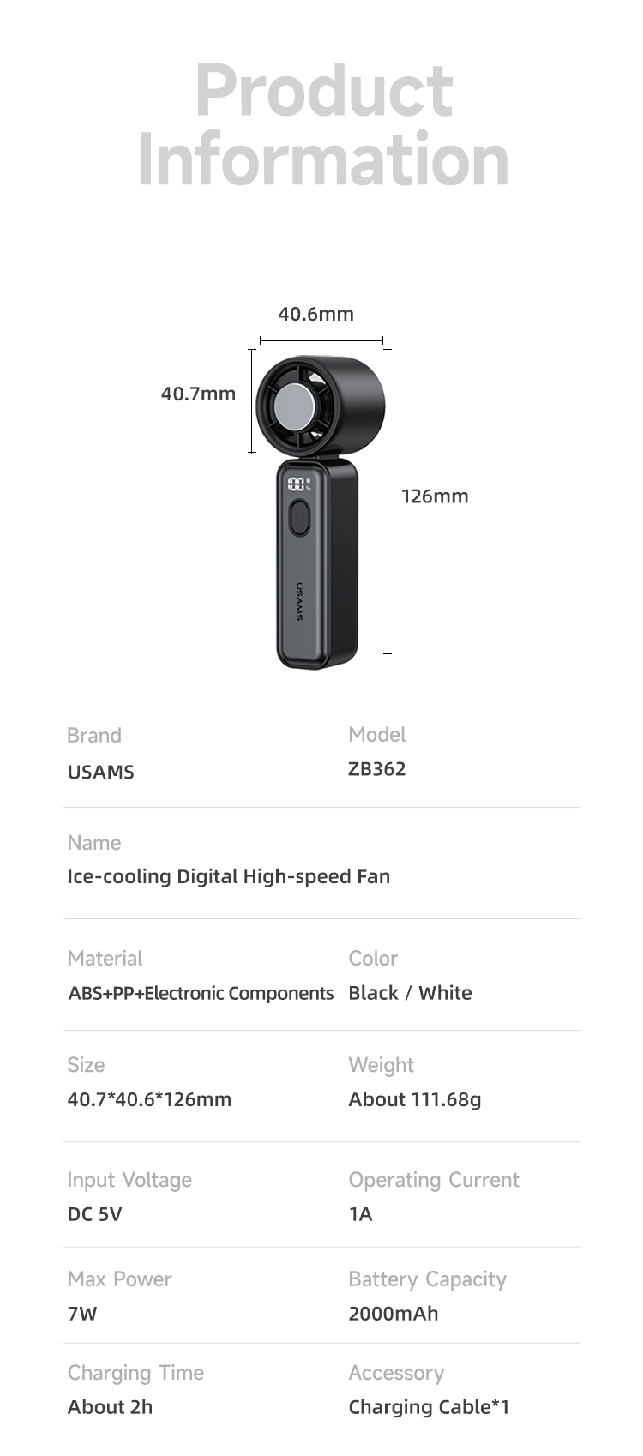Click the 126mm length dimension label
Image resolution: width=643 pixels, height=1456 pixels.
tap(435, 496)
